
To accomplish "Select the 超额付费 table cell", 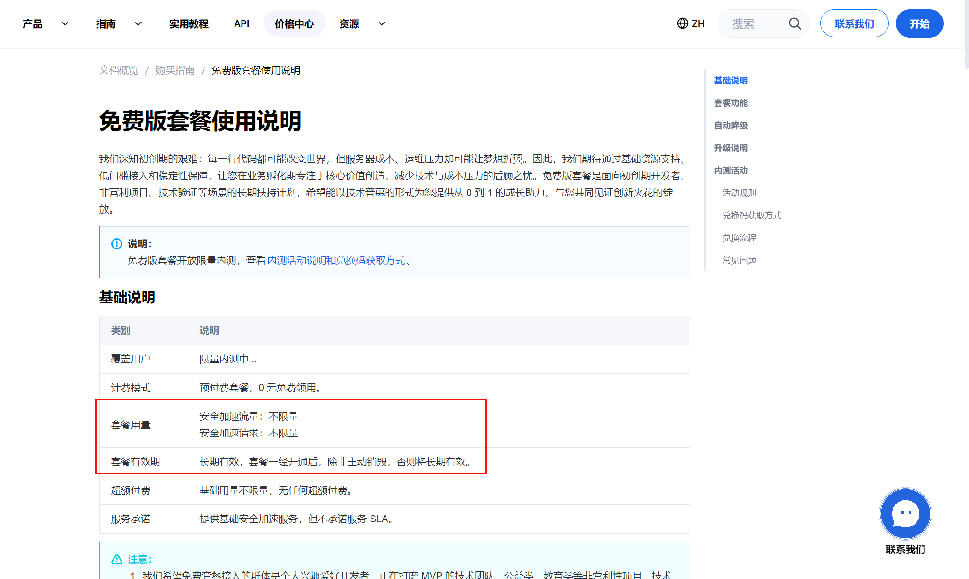I will (x=144, y=490).
